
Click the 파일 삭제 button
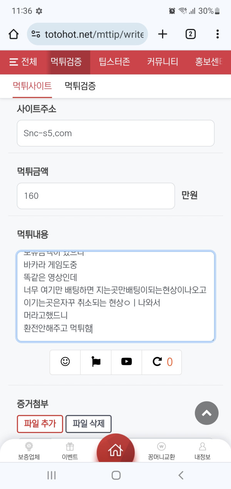89,424
